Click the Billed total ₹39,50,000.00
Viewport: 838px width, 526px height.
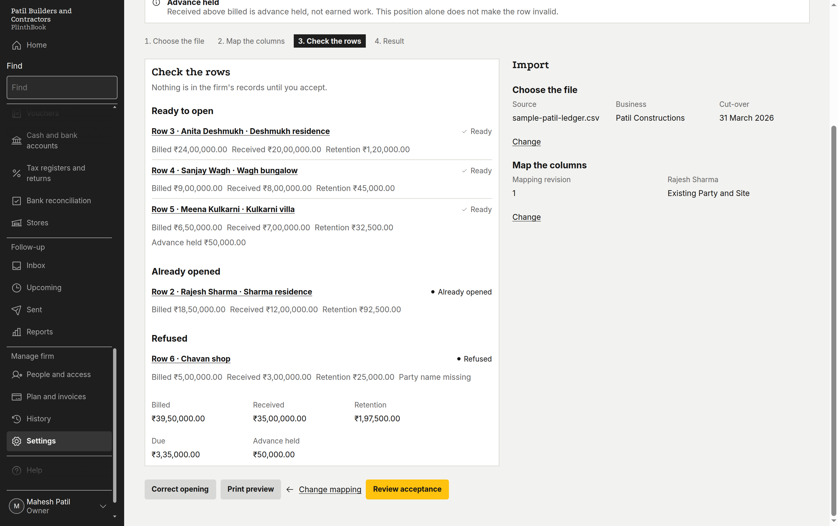coord(178,419)
